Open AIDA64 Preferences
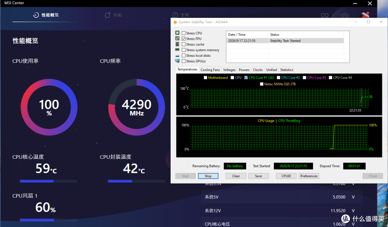The image size is (388, 227). coord(309,176)
